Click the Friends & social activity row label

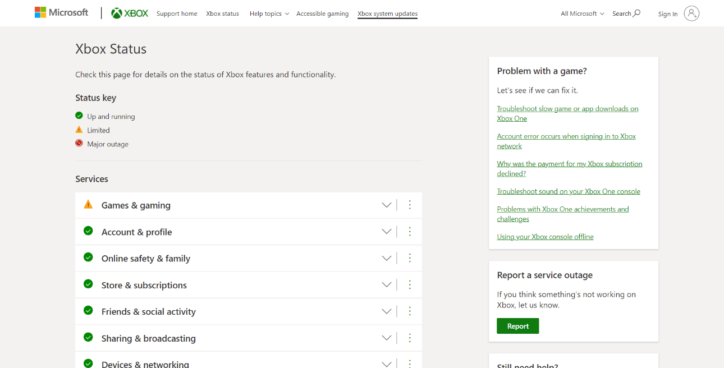pyautogui.click(x=149, y=311)
